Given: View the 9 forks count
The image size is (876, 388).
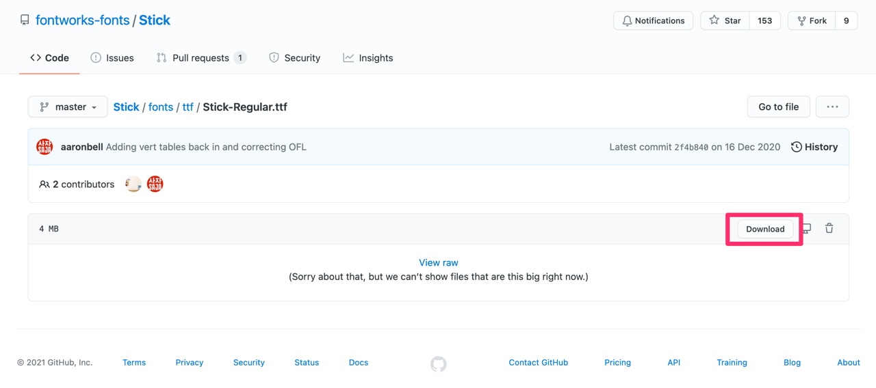Looking at the screenshot, I should 846,20.
